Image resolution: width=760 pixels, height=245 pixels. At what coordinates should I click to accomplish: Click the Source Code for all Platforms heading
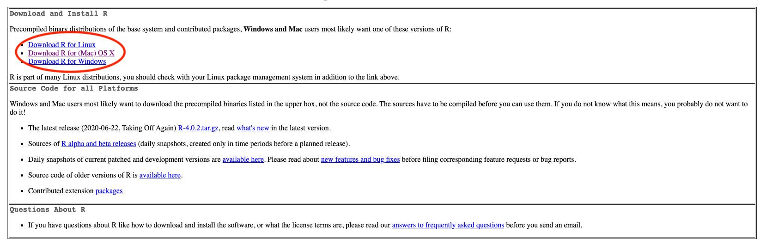click(74, 89)
